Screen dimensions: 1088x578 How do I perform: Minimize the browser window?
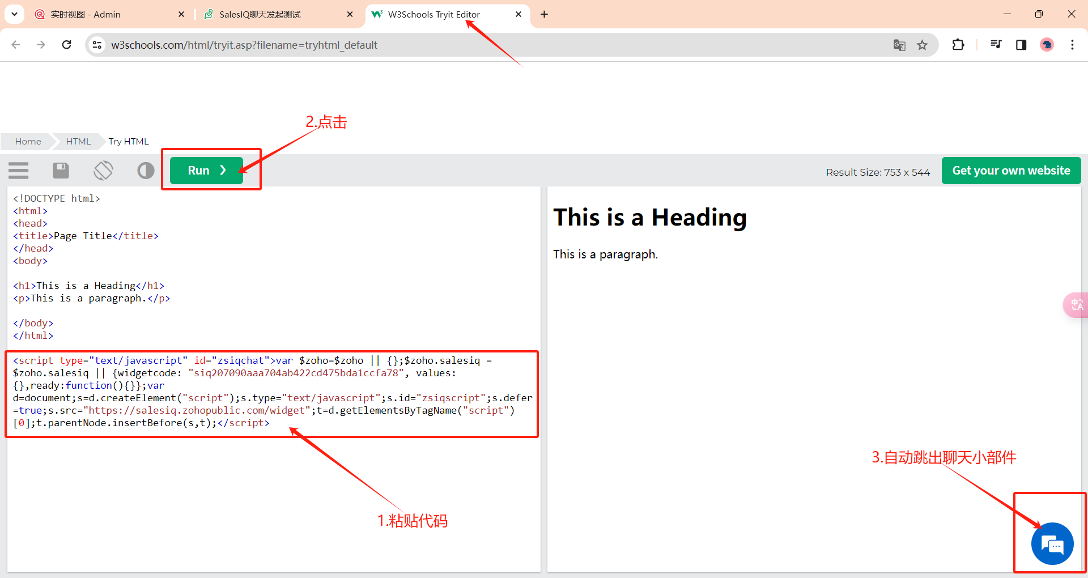pyautogui.click(x=1007, y=14)
